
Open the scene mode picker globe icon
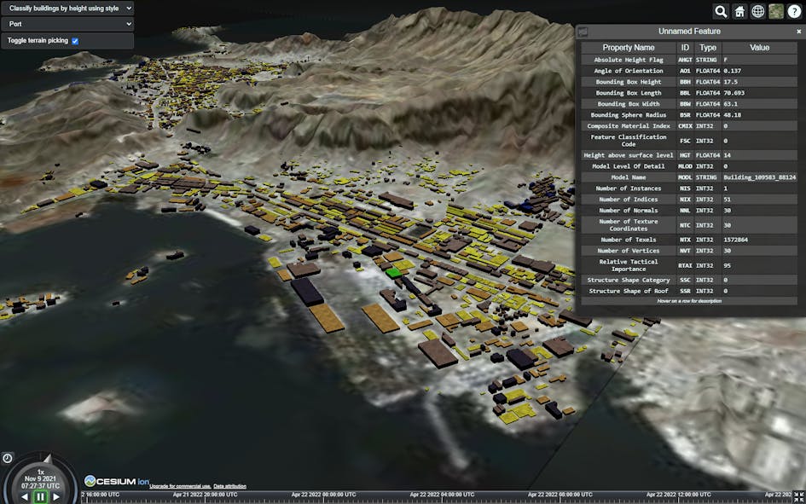tap(757, 11)
